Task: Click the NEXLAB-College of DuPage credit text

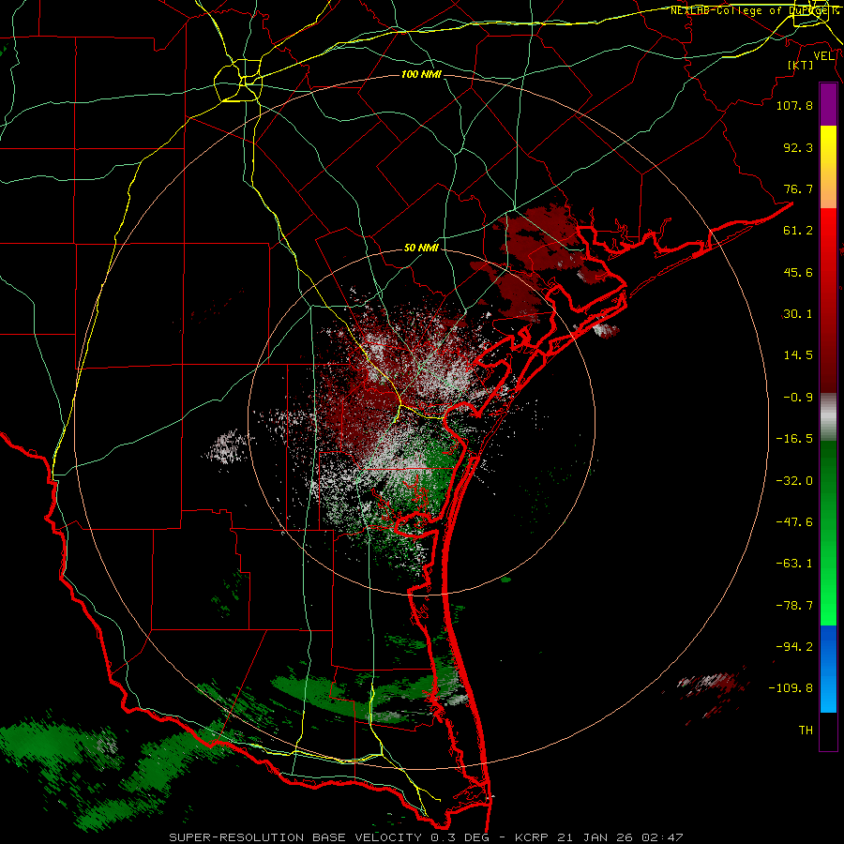Action: click(754, 10)
